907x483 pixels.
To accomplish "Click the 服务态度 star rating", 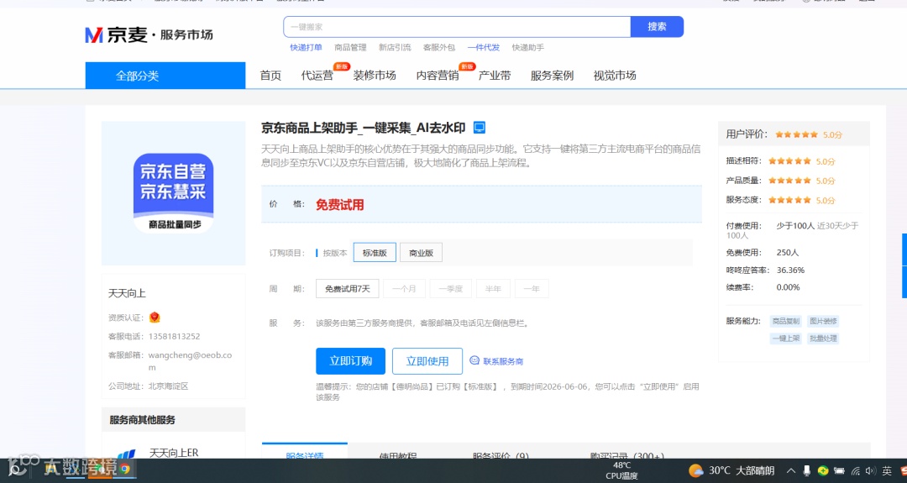I will (x=789, y=200).
